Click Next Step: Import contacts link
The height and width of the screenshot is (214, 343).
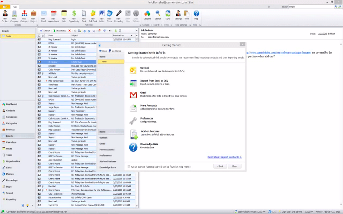click(x=224, y=157)
